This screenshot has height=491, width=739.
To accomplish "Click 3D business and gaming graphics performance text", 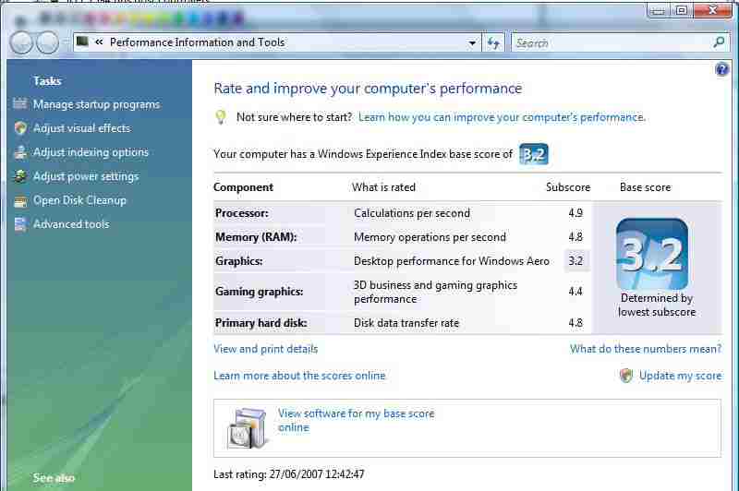I will 435,292.
